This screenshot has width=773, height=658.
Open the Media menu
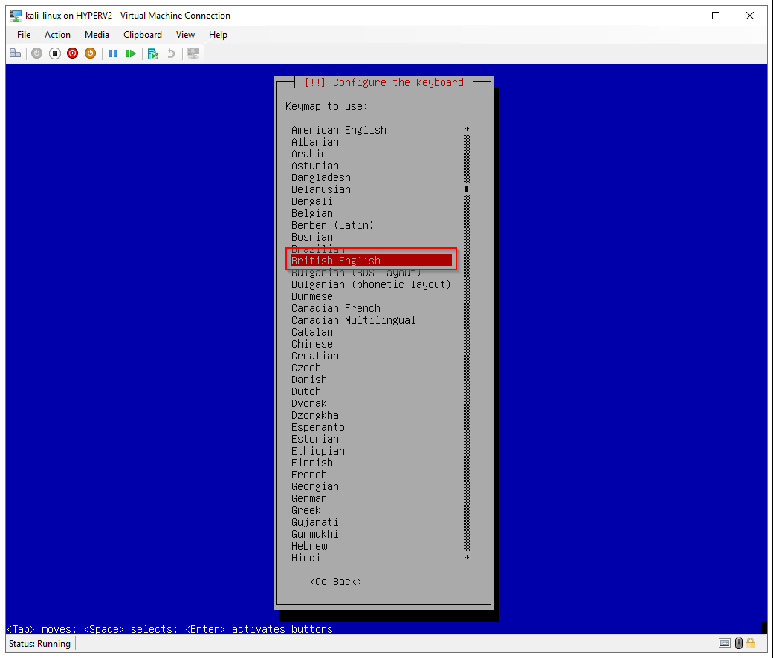click(x=97, y=35)
